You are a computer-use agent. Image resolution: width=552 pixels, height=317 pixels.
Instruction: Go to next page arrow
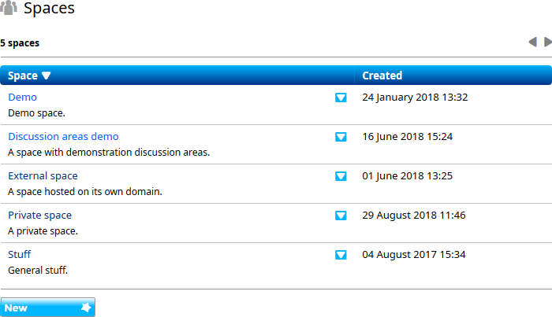548,42
